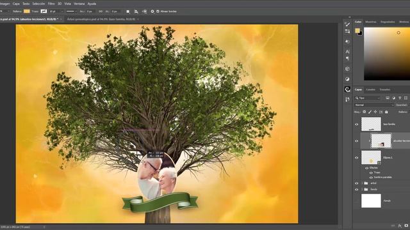Click the Trazo stroke color swatch

[x=44, y=11]
